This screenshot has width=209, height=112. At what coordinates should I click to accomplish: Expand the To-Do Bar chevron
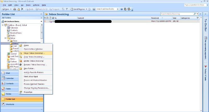(x=206, y=14)
